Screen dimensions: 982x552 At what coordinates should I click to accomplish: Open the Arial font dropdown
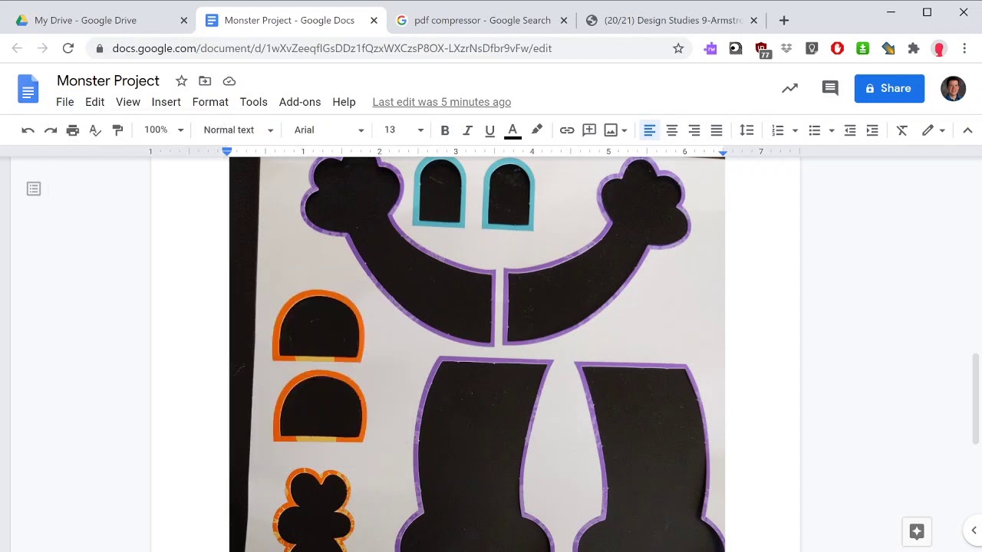329,130
